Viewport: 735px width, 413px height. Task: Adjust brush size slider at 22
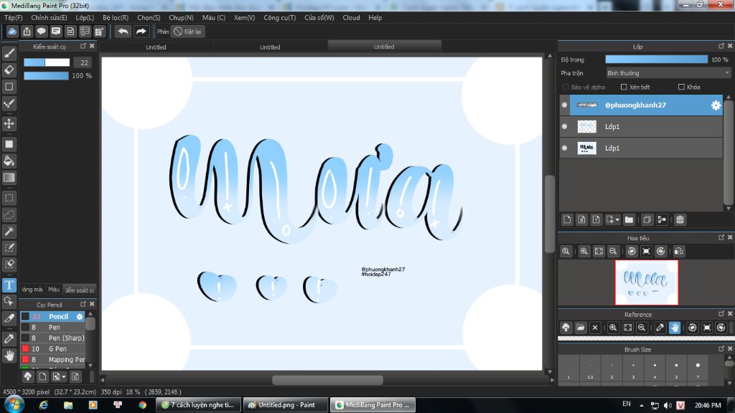tap(47, 62)
